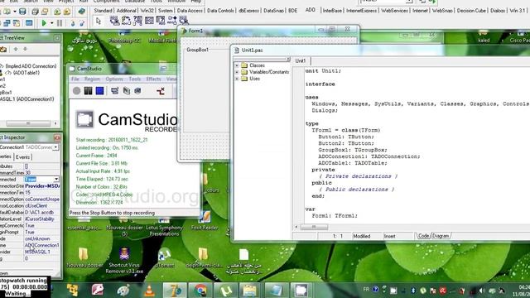Switch to the Win32 palette tab
Screen dimensions: 530x298
click(x=147, y=11)
